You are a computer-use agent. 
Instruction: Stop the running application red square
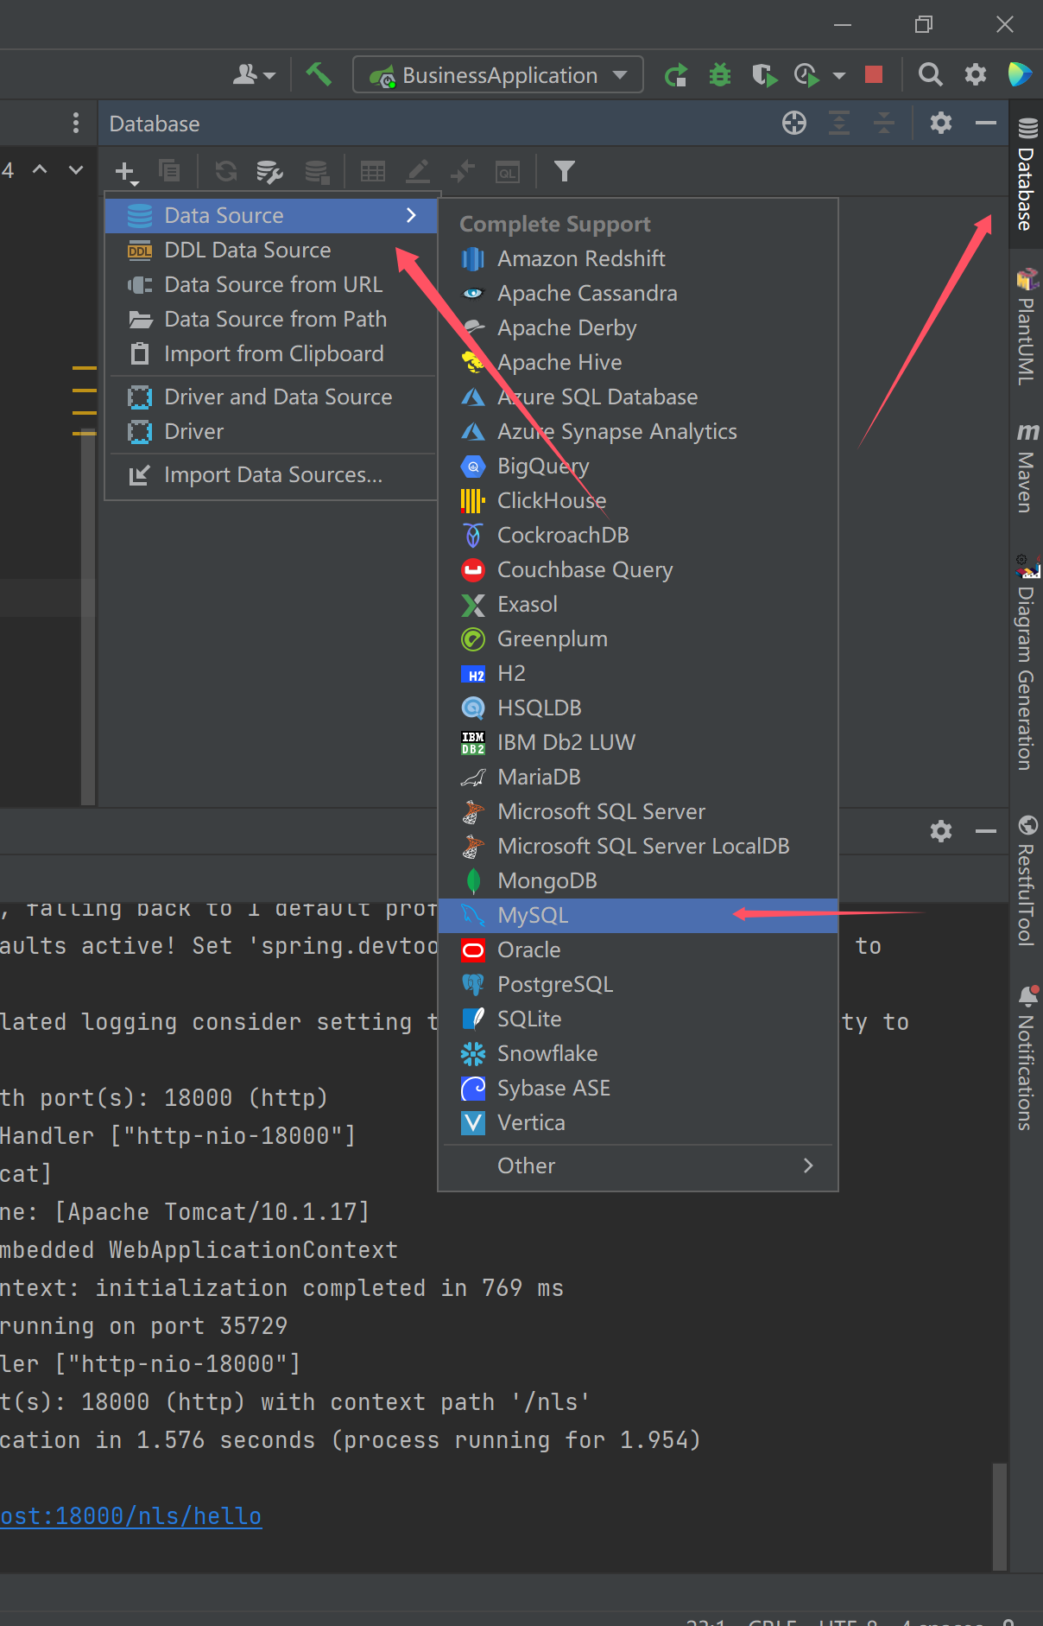click(x=874, y=75)
